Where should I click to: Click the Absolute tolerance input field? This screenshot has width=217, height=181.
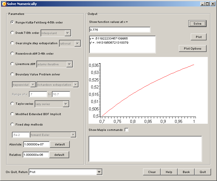pos(36,145)
